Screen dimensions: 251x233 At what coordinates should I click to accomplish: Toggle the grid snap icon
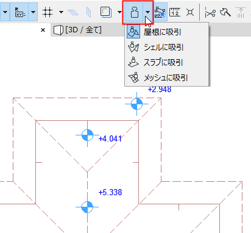(48, 12)
